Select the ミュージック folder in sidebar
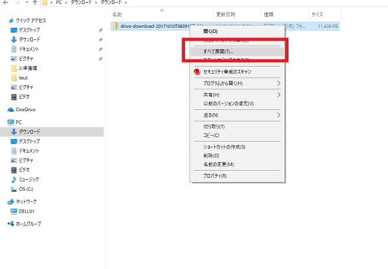This screenshot has height=269, width=388. (x=28, y=179)
